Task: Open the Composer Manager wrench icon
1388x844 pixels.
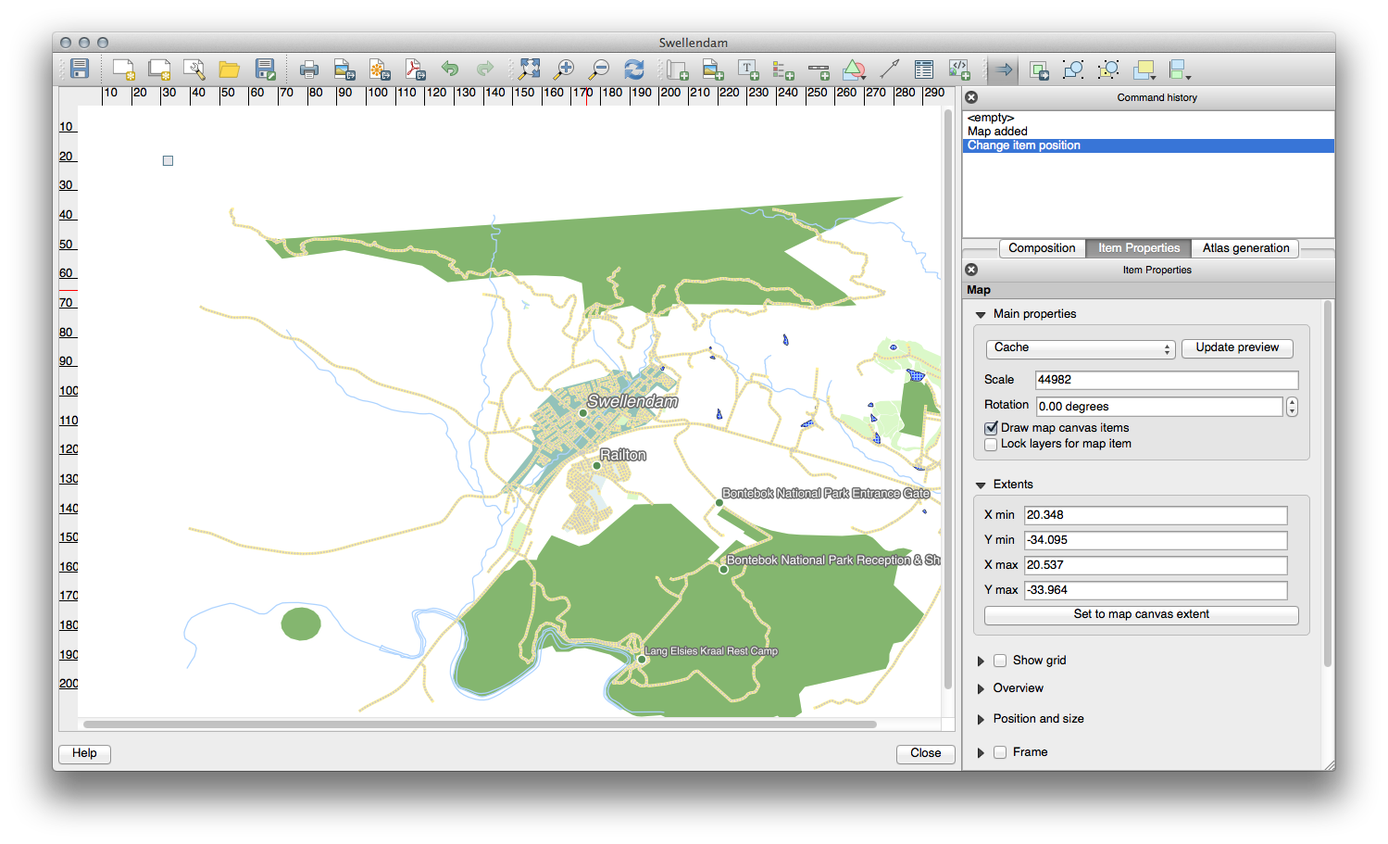Action: [194, 69]
